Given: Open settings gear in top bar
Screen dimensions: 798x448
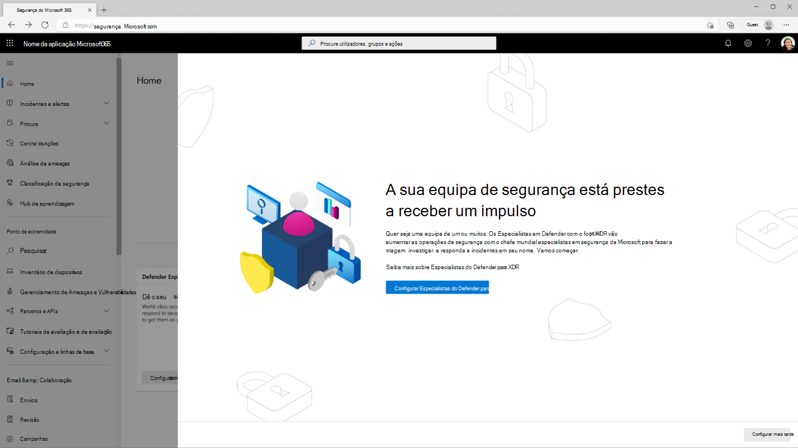Looking at the screenshot, I should coord(748,43).
